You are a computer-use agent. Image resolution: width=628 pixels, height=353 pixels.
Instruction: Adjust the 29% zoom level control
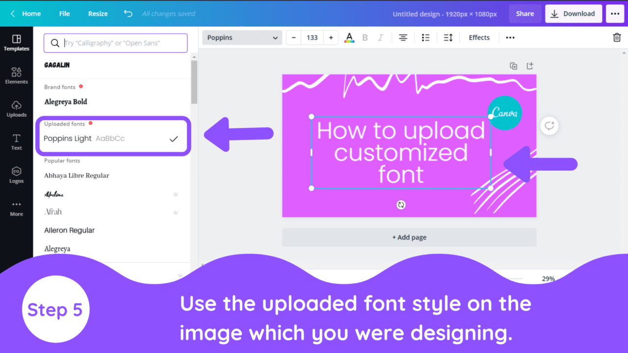coord(548,278)
